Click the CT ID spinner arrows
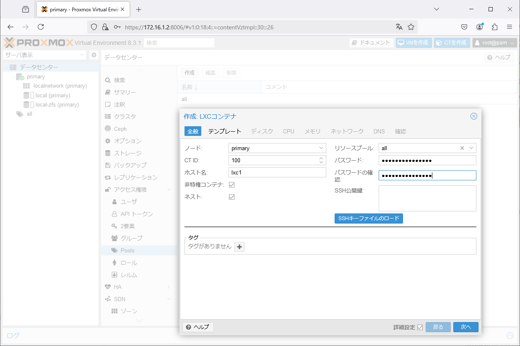This screenshot has height=346, width=520. (321, 160)
